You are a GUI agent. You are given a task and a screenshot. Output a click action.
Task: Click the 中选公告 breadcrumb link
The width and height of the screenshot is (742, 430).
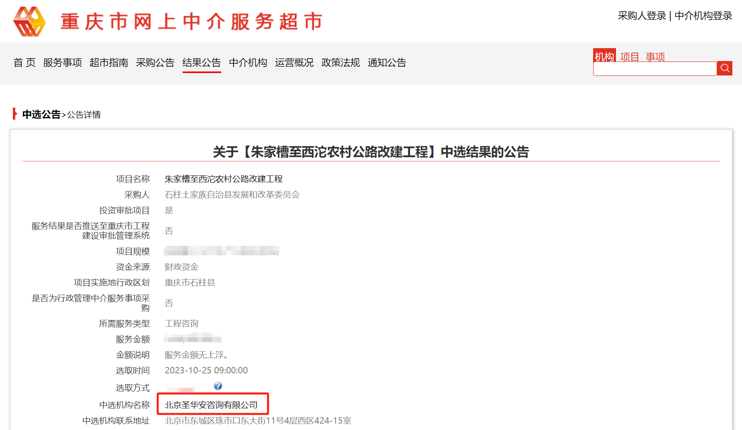click(41, 114)
